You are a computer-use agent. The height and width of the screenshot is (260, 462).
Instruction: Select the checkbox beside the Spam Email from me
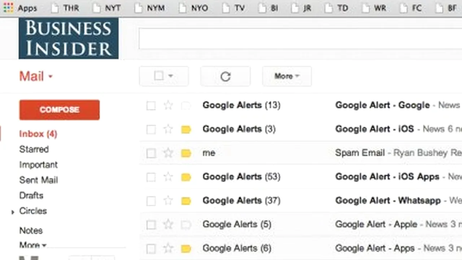pos(151,153)
